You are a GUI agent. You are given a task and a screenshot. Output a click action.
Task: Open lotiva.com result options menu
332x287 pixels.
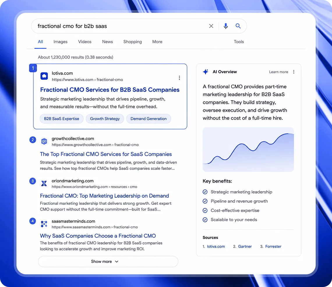pos(179,78)
